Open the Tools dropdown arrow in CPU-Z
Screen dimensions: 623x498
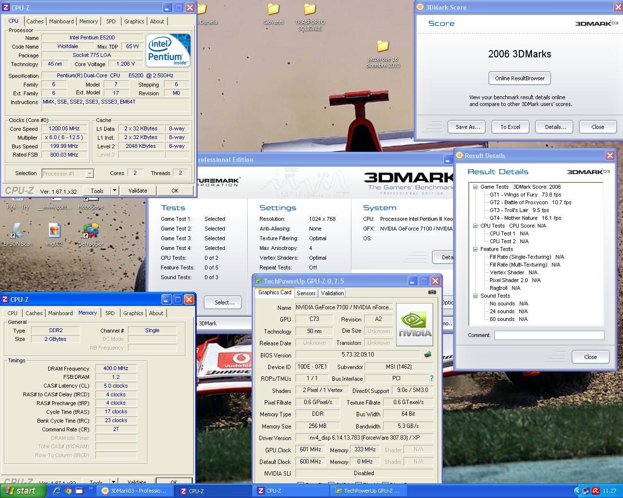click(x=114, y=191)
